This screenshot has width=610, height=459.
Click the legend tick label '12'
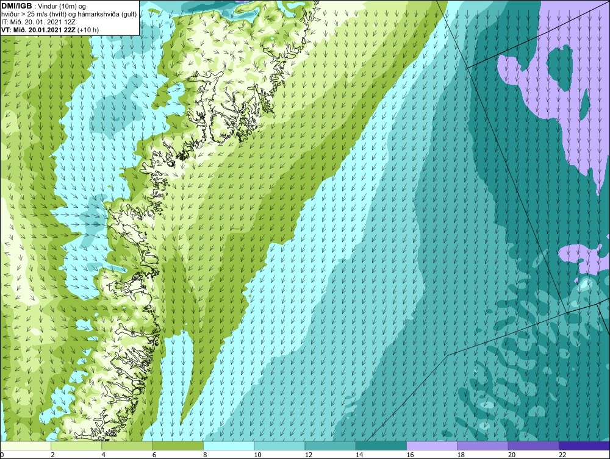tap(309, 455)
